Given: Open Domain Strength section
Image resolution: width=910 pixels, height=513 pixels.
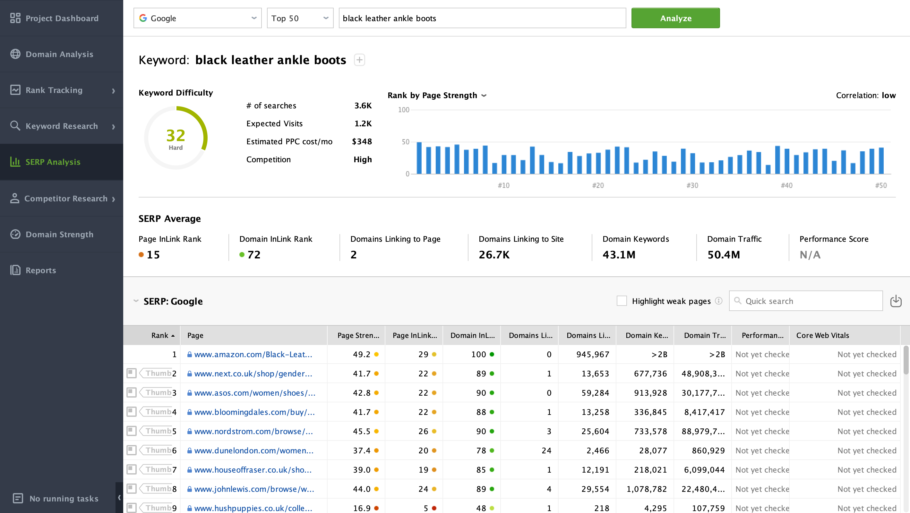Looking at the screenshot, I should tap(62, 234).
